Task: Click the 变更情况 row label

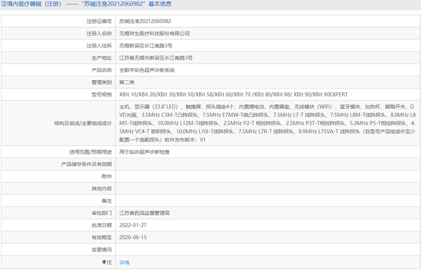Action: pyautogui.click(x=102, y=250)
